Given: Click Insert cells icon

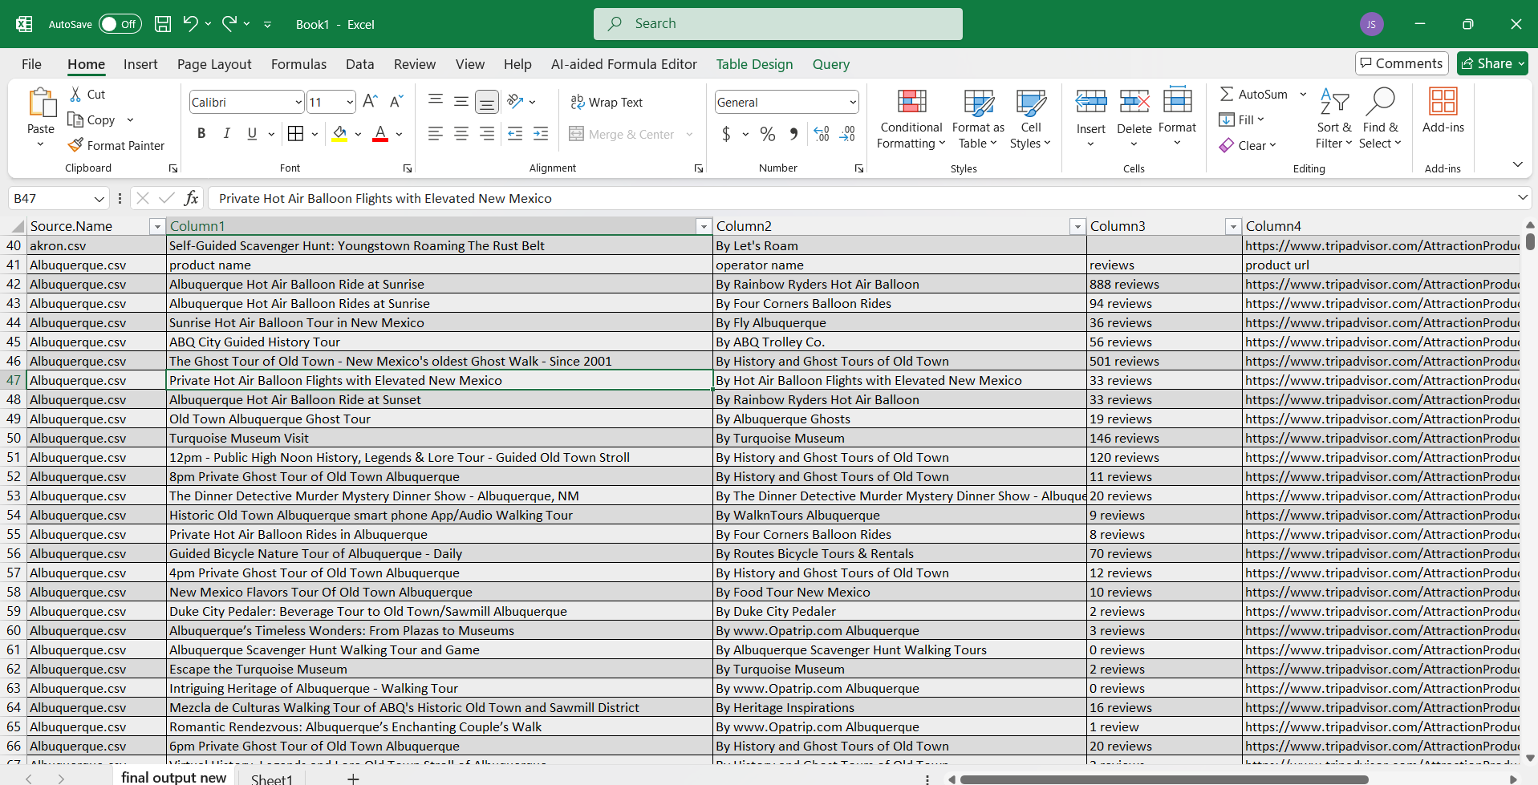Looking at the screenshot, I should [x=1091, y=101].
